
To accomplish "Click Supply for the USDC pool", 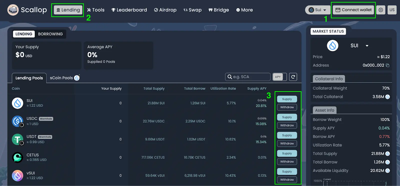I will [287, 117].
